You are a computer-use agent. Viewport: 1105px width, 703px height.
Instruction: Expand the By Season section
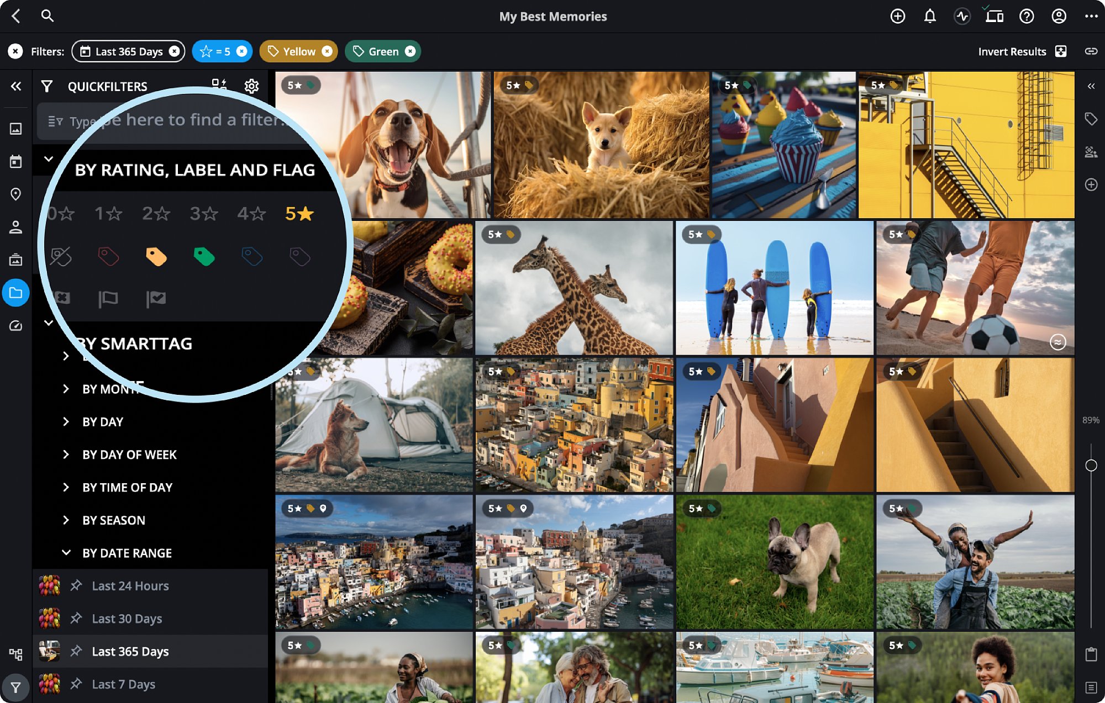pyautogui.click(x=66, y=520)
